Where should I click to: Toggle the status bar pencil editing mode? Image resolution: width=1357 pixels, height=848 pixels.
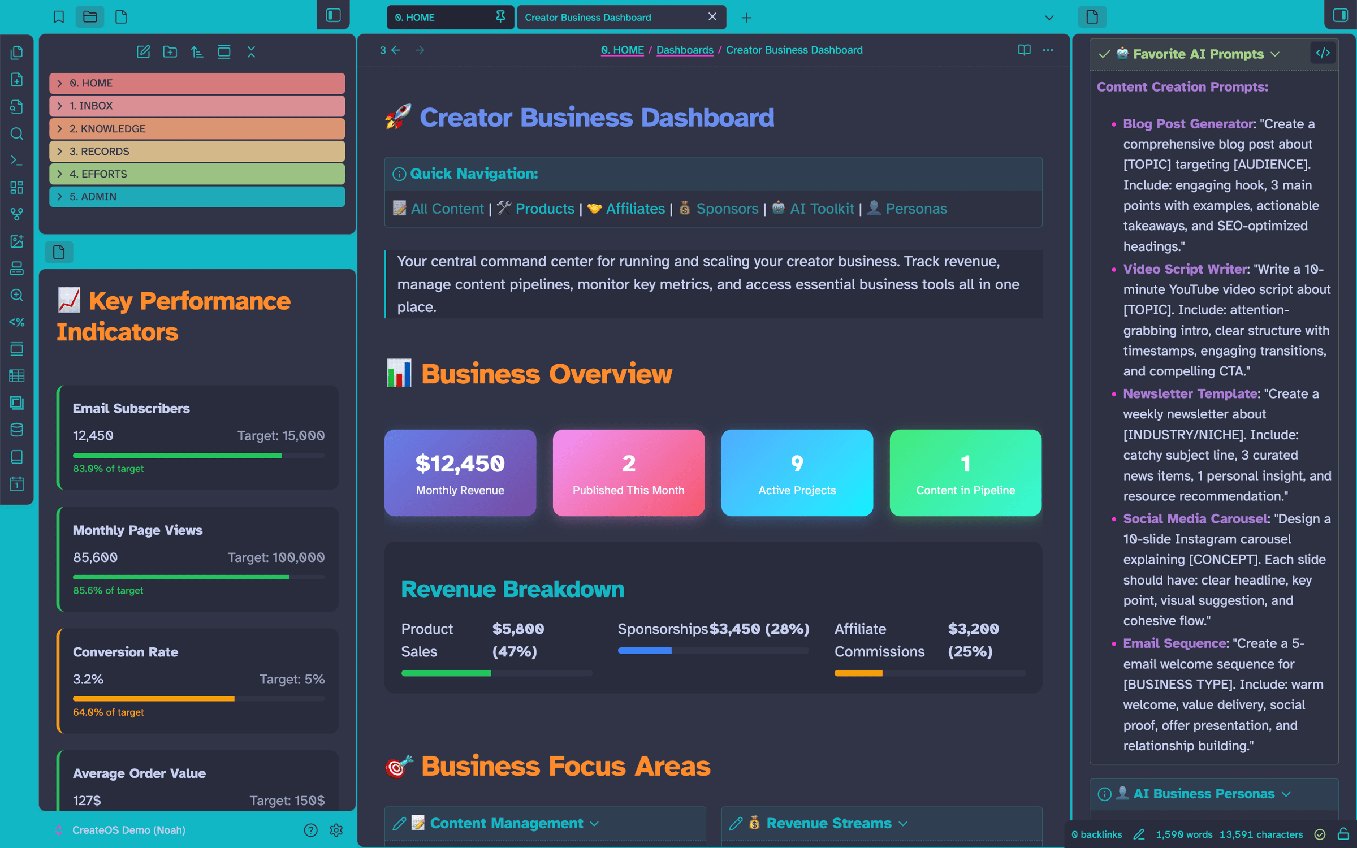pos(1139,834)
